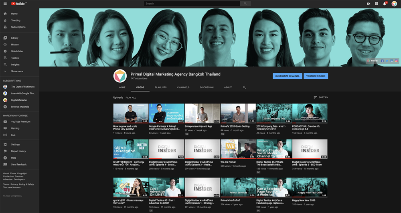This screenshot has width=401, height=213.
Task: Click the Facebook icon on the banner
Action: click(x=382, y=61)
